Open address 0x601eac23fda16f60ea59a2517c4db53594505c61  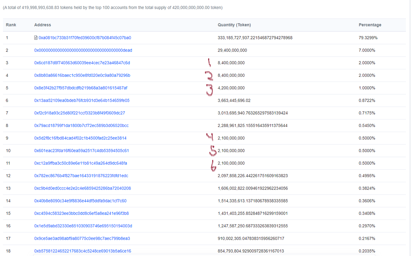coord(82,151)
